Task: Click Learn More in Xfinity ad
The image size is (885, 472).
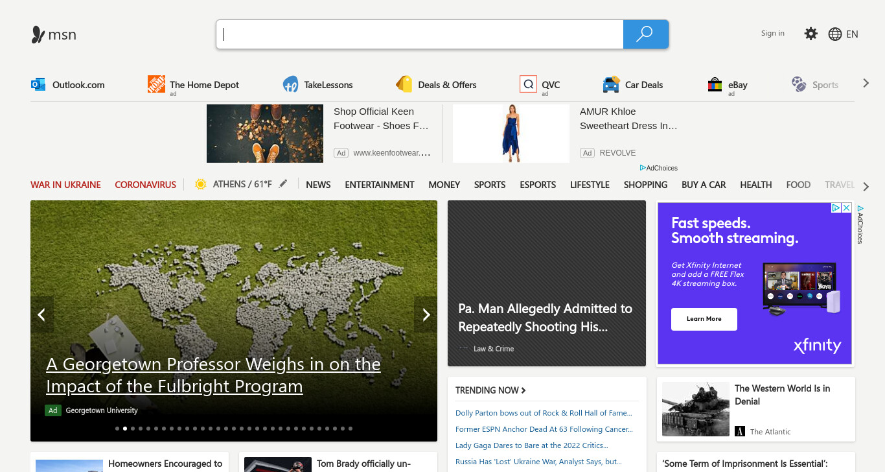Action: (704, 319)
